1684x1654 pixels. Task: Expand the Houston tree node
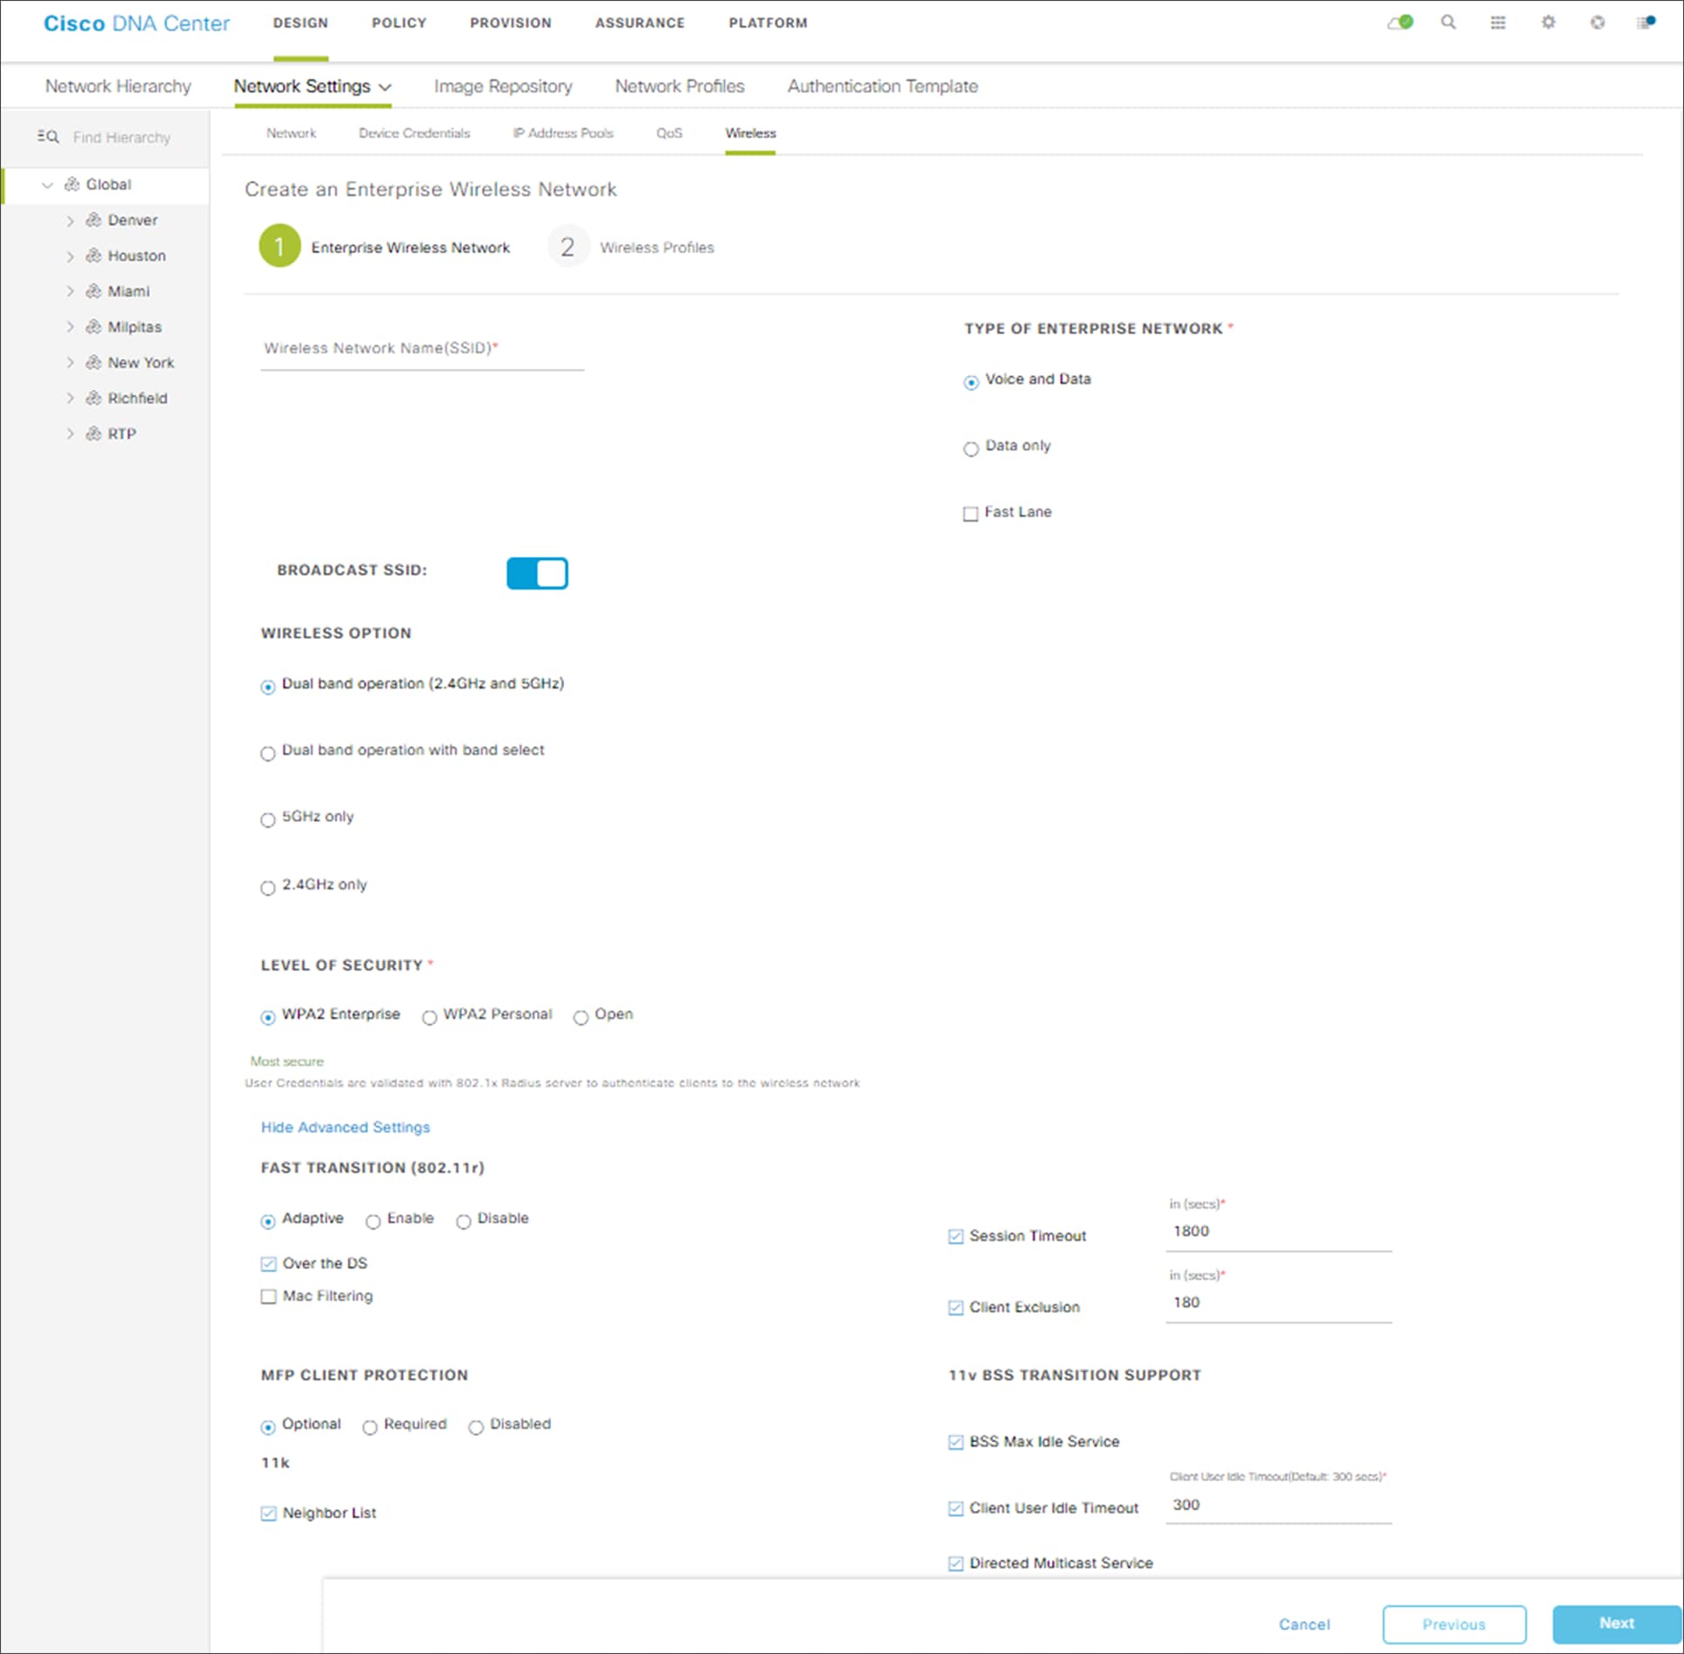(x=70, y=256)
